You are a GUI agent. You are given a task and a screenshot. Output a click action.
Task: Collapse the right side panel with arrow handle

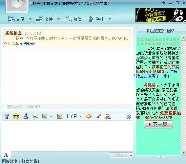134,75
